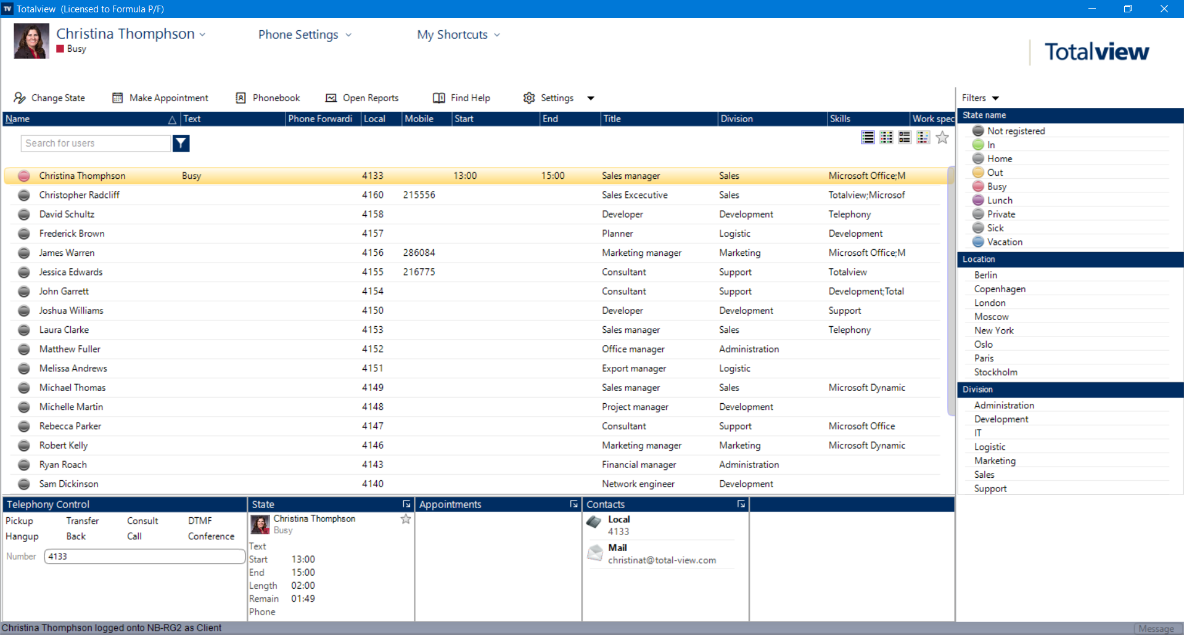Click the christinat@total-view.com email address
1184x635 pixels.
click(662, 560)
